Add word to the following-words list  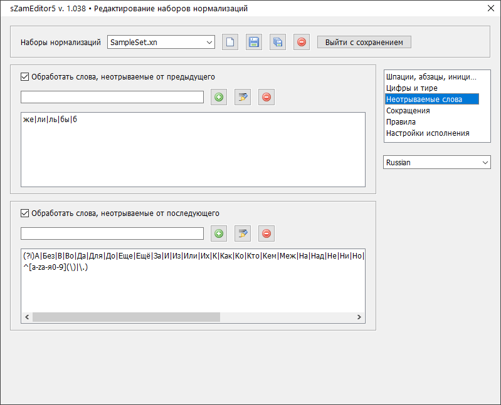[x=219, y=233]
